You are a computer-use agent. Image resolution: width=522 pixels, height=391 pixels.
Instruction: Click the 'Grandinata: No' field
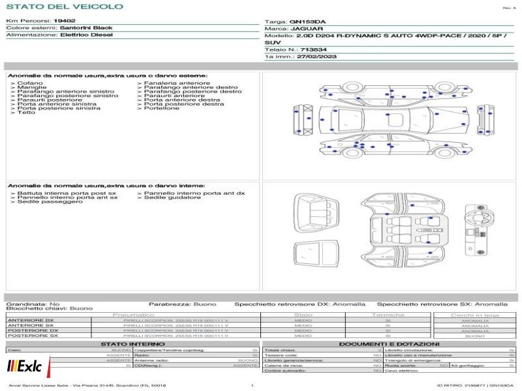pos(33,304)
